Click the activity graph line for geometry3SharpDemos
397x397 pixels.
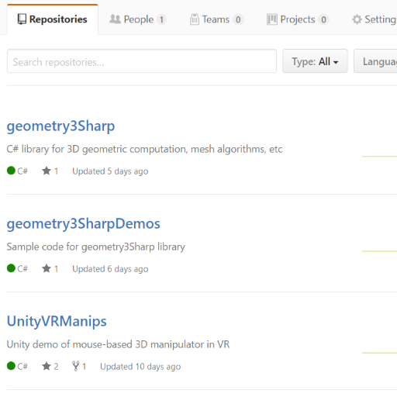(379, 251)
